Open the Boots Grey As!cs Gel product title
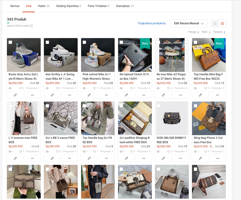 (24, 77)
